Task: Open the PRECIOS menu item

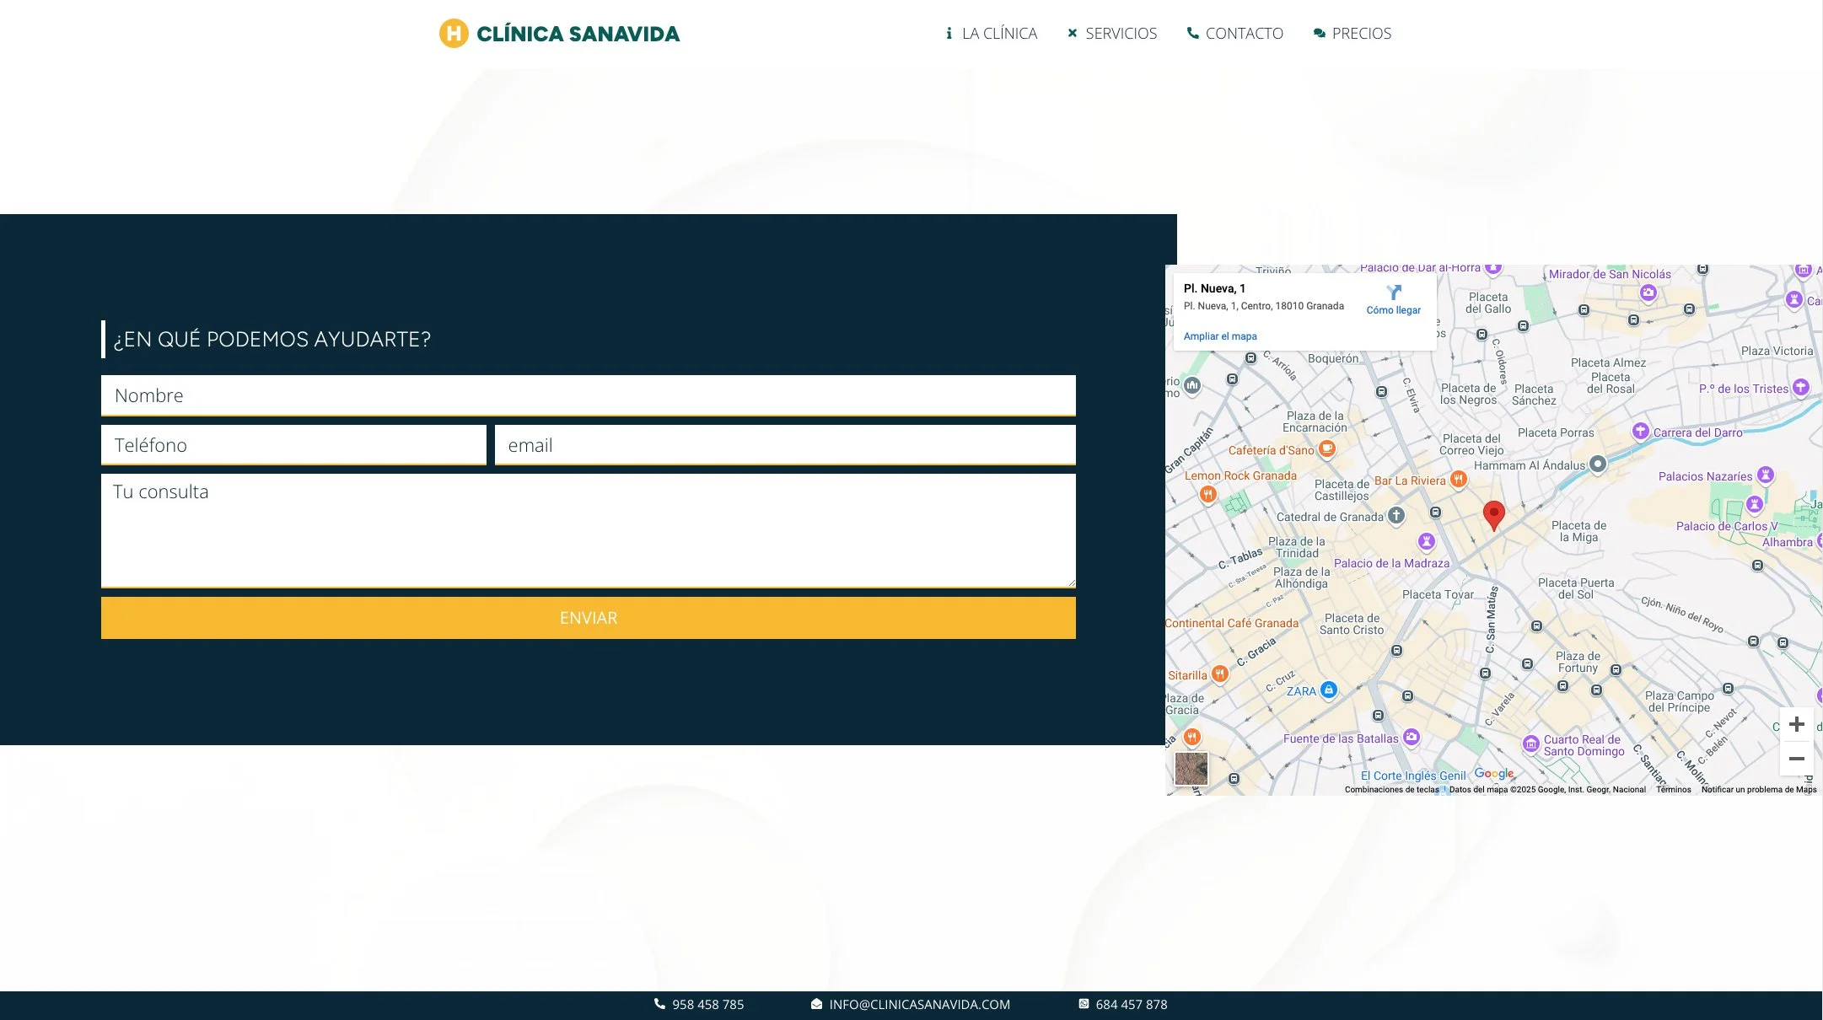Action: 1361,33
